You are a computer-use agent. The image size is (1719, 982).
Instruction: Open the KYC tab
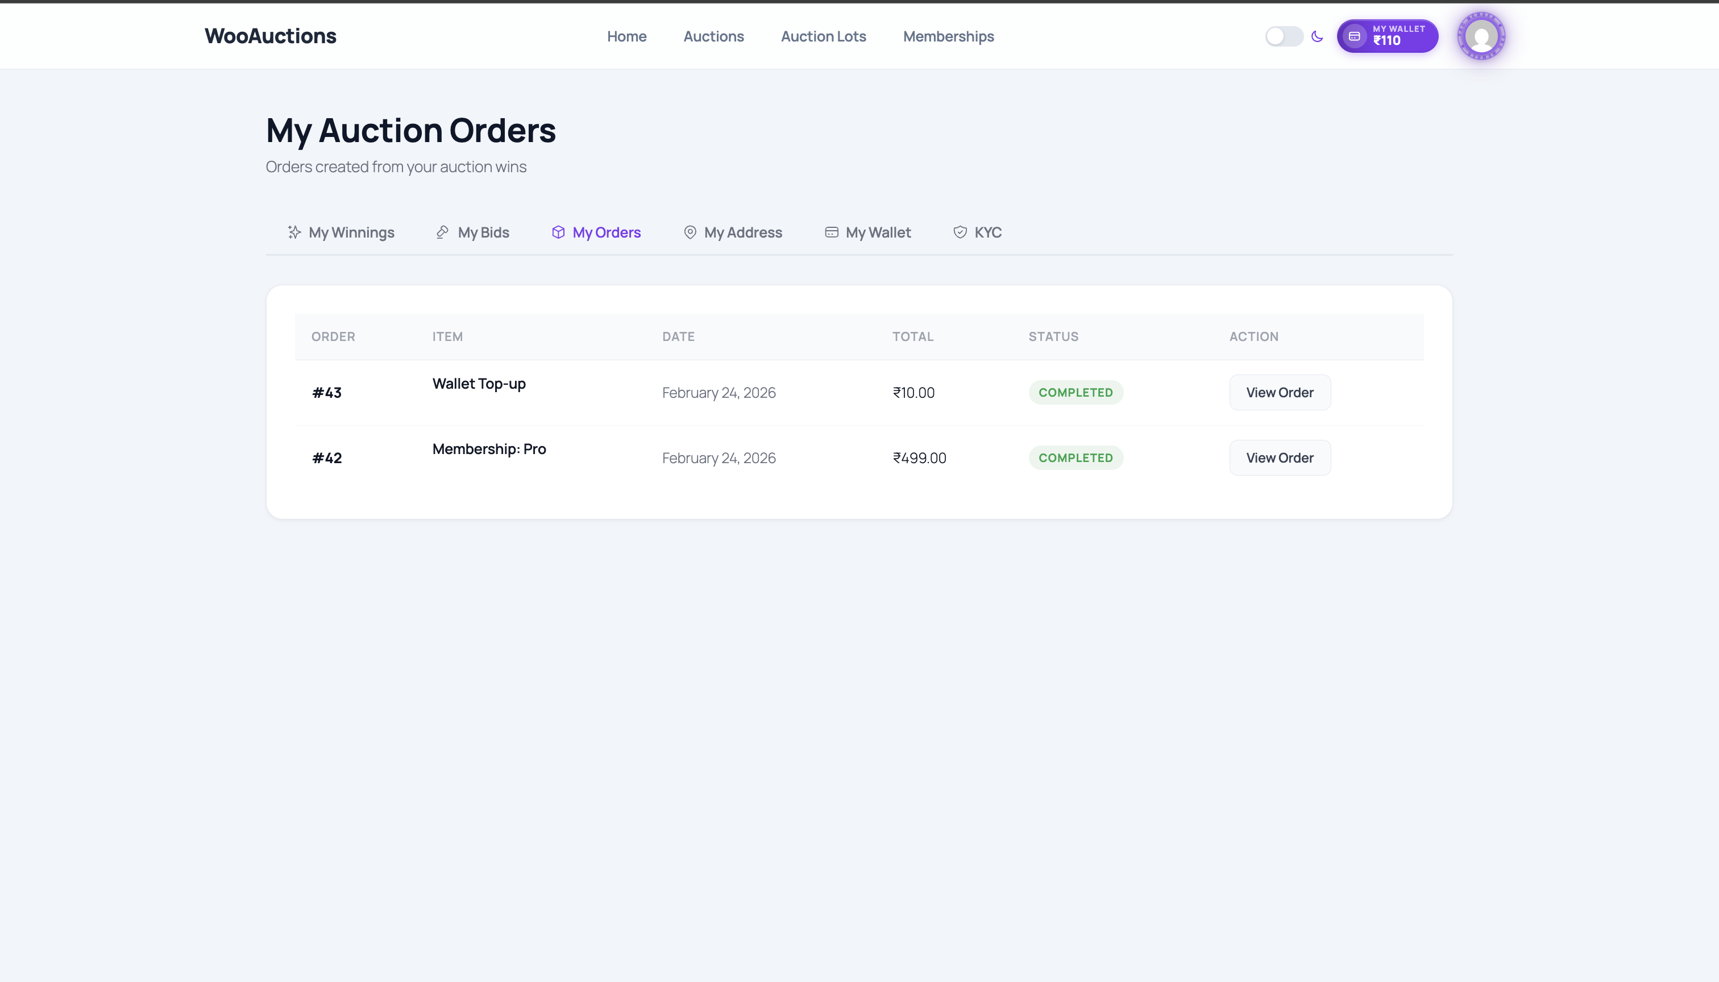pos(987,232)
